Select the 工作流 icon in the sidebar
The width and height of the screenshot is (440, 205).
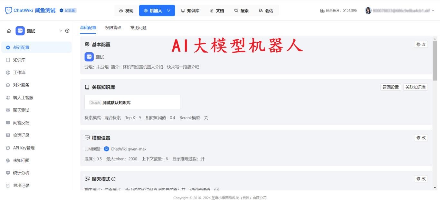tap(9, 72)
